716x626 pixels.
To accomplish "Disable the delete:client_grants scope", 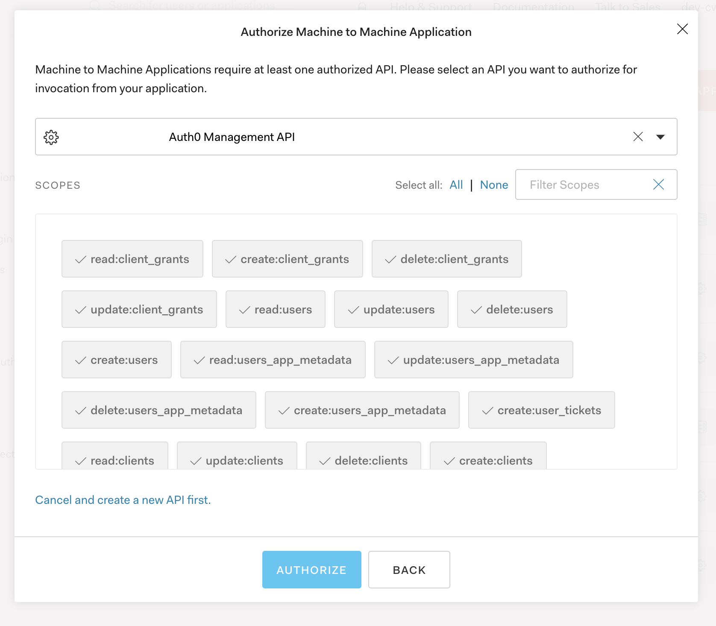I will 446,259.
